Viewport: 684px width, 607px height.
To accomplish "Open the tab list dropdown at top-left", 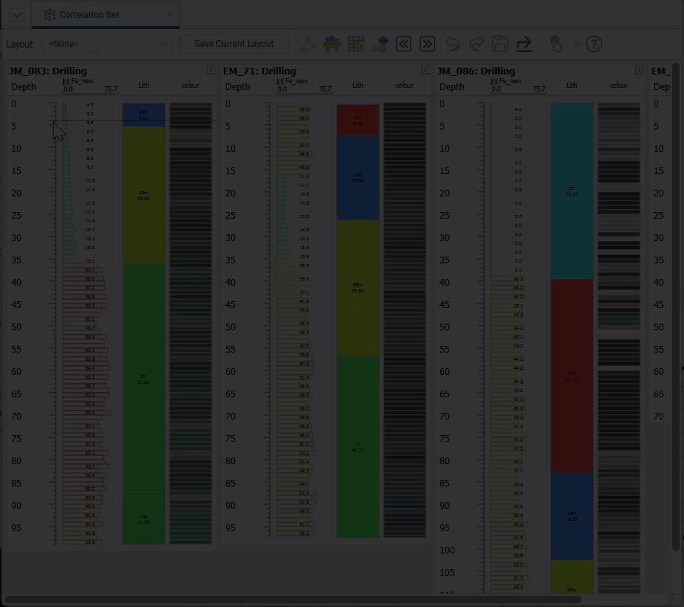I will pyautogui.click(x=16, y=15).
